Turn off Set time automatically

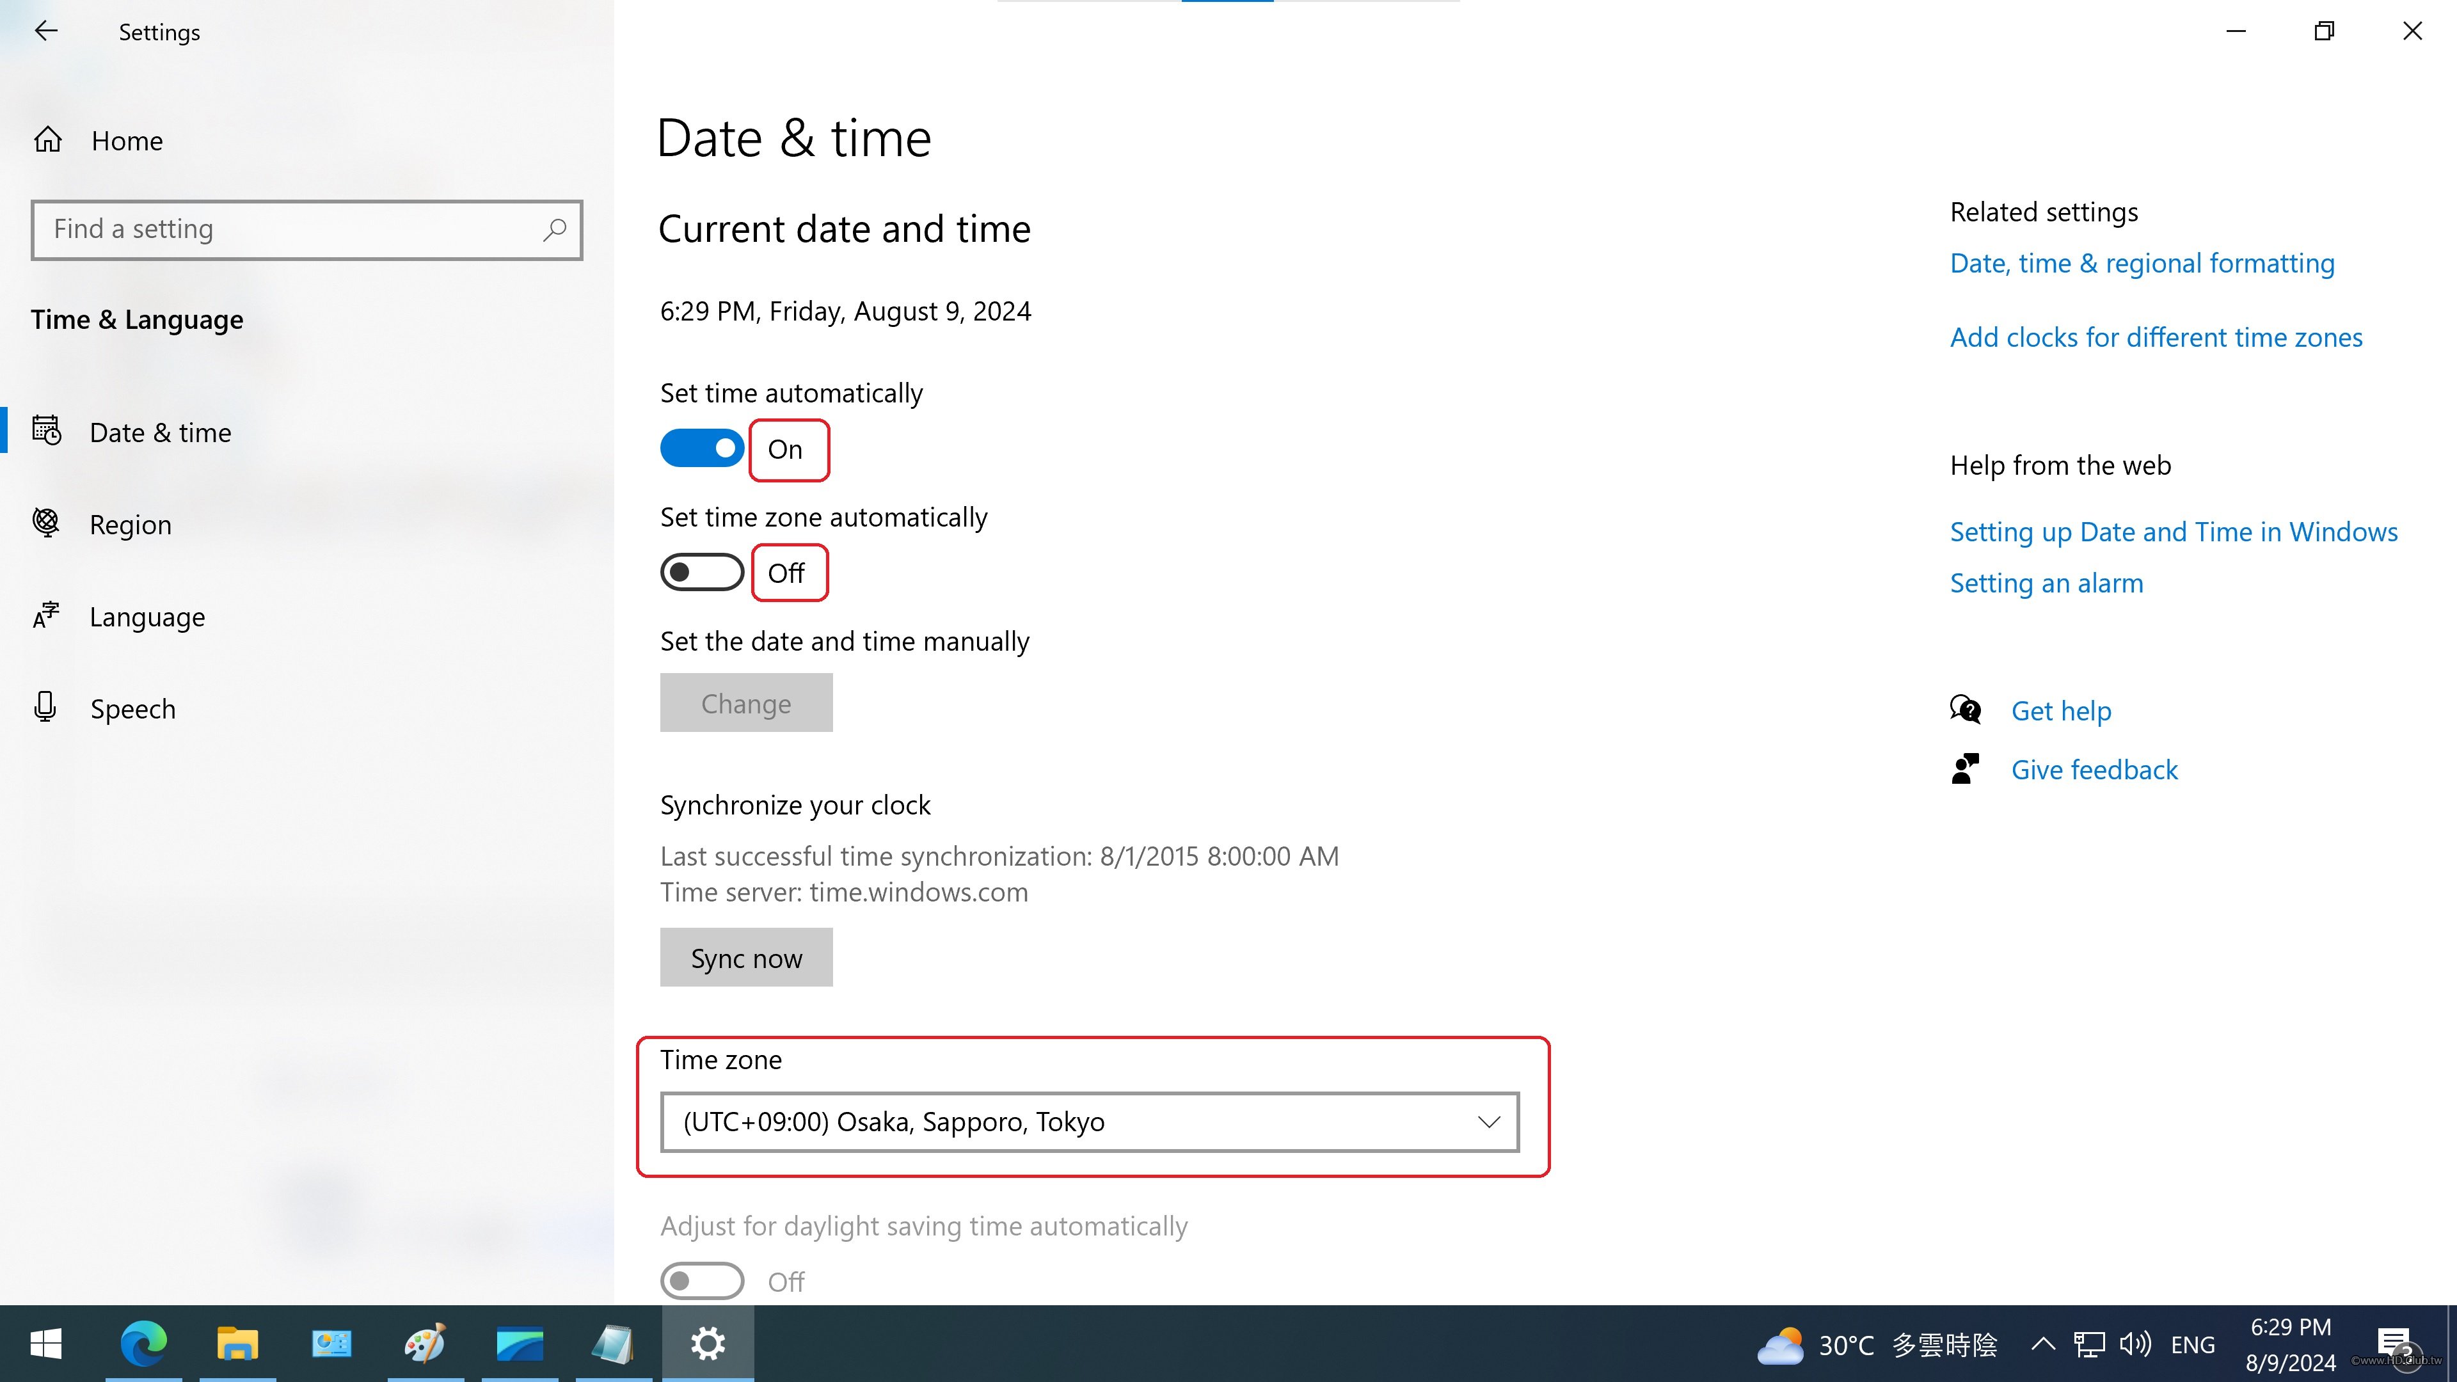(702, 449)
